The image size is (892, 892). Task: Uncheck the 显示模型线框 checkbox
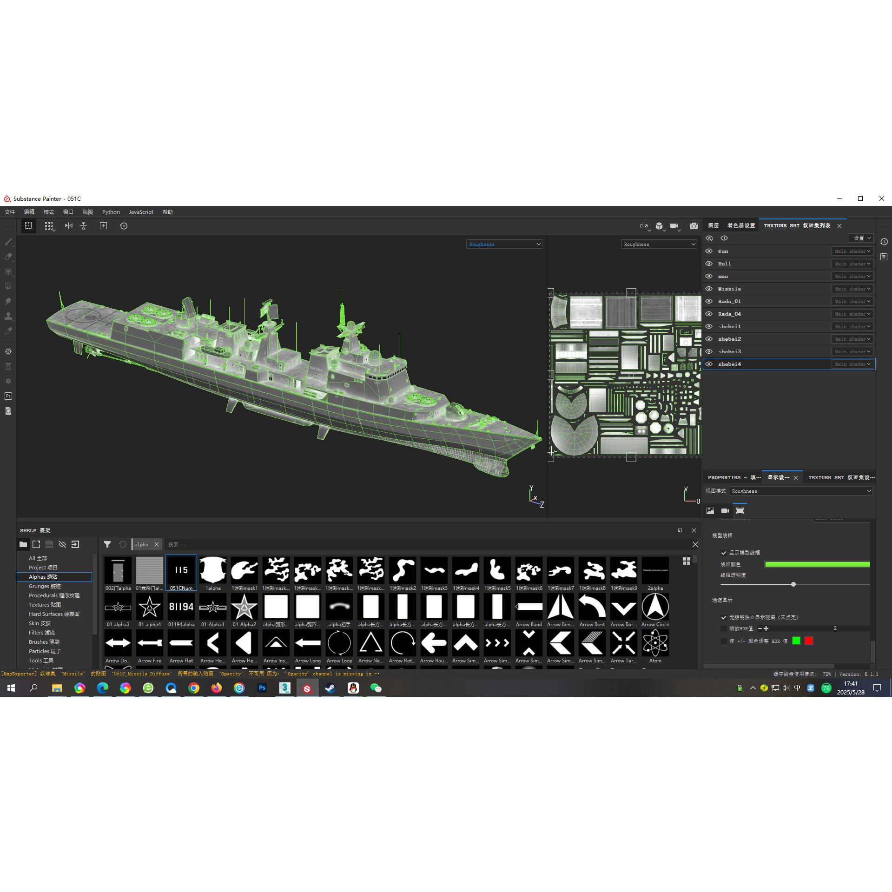(x=723, y=553)
